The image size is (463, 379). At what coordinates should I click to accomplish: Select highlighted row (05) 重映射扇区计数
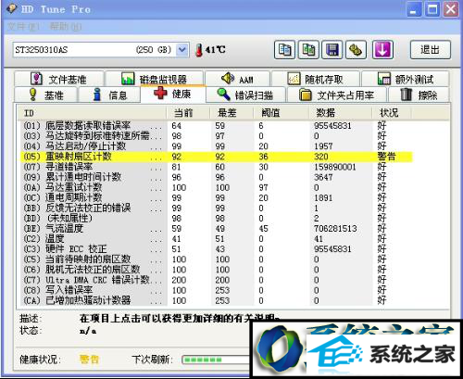click(216, 157)
